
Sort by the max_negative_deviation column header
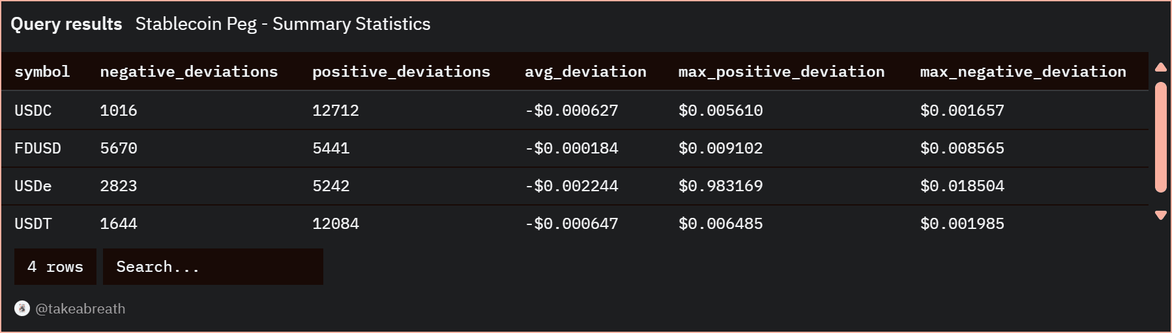(1023, 72)
